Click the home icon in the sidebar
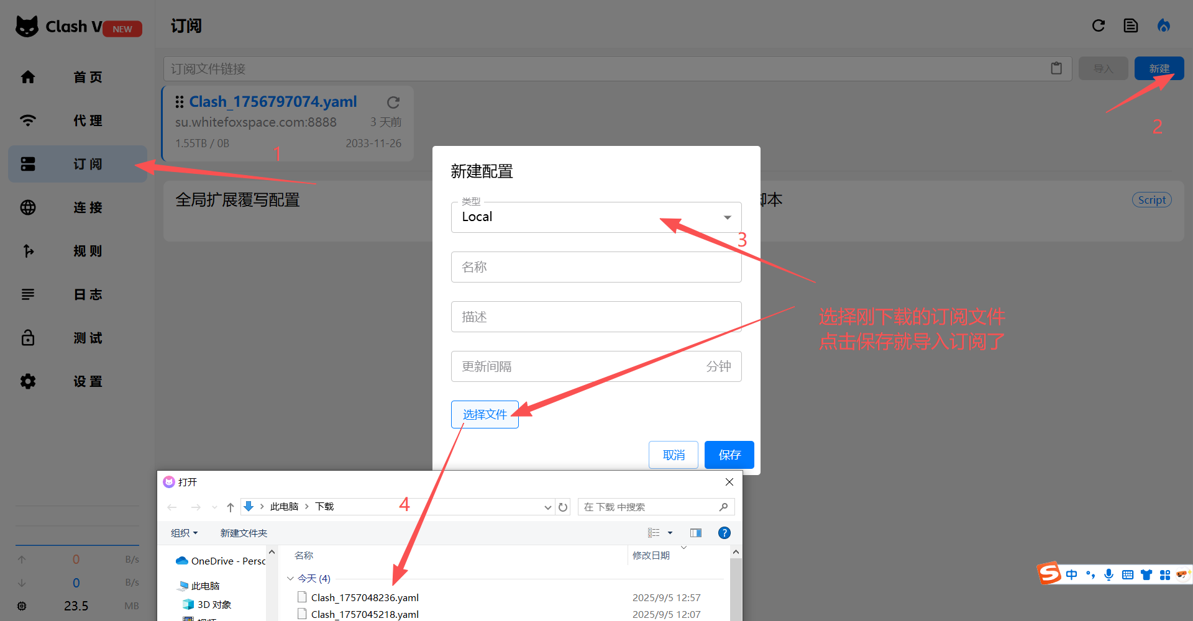This screenshot has width=1193, height=621. point(28,77)
